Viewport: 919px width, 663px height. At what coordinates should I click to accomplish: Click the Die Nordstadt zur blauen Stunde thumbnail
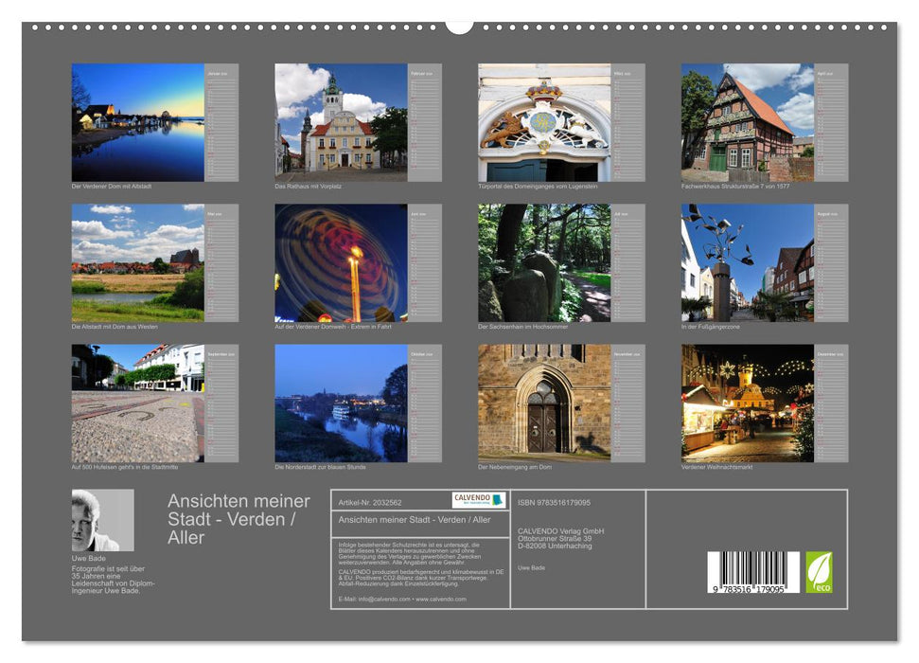[336, 403]
